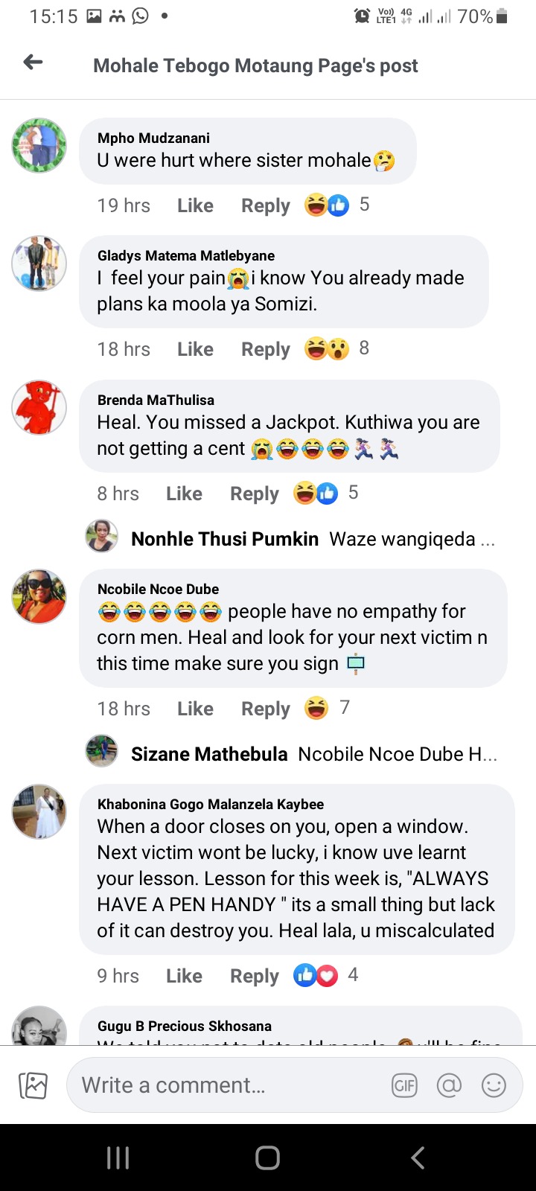Viewport: 536px width, 1191px height.
Task: Open Brenda MaThulisa's profile name
Action: (x=156, y=400)
